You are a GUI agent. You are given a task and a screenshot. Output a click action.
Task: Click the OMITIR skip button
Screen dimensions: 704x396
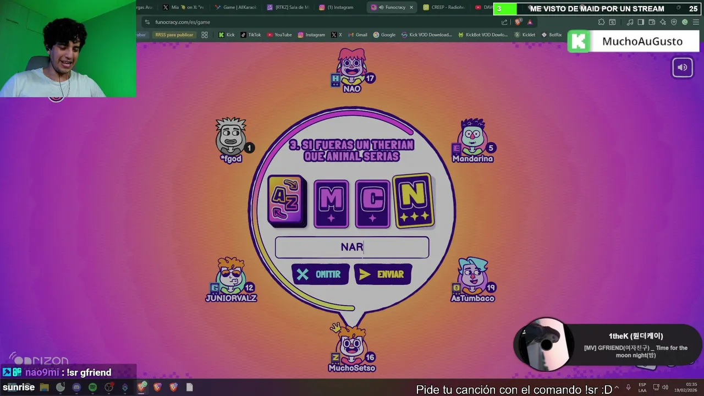click(320, 274)
